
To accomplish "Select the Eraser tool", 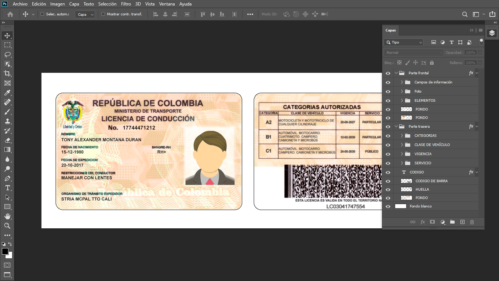I will click(x=7, y=140).
